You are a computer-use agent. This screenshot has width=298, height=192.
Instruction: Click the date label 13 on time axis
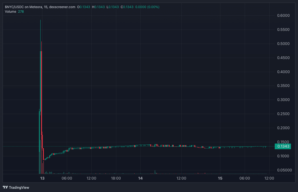[42, 178]
